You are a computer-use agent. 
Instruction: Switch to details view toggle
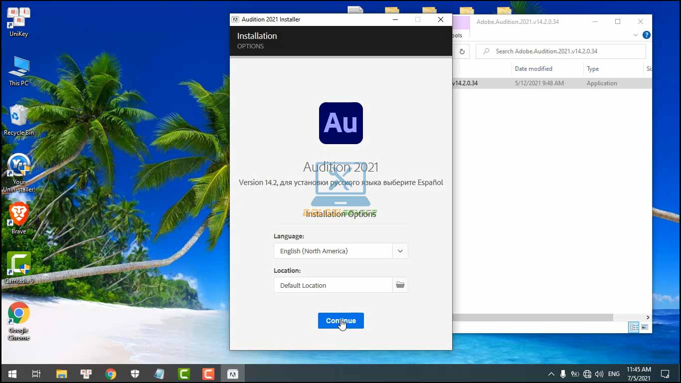634,327
